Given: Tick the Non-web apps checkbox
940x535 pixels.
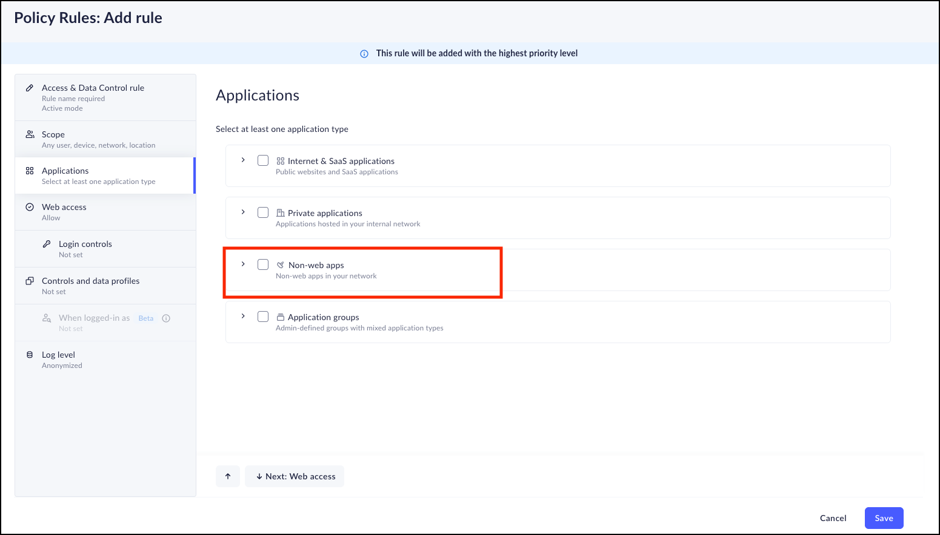Looking at the screenshot, I should coord(263,264).
